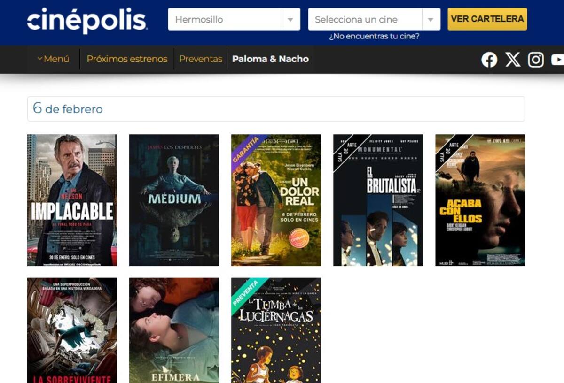The height and width of the screenshot is (383, 564).
Task: Open the Preventas menu item
Action: pos(201,59)
